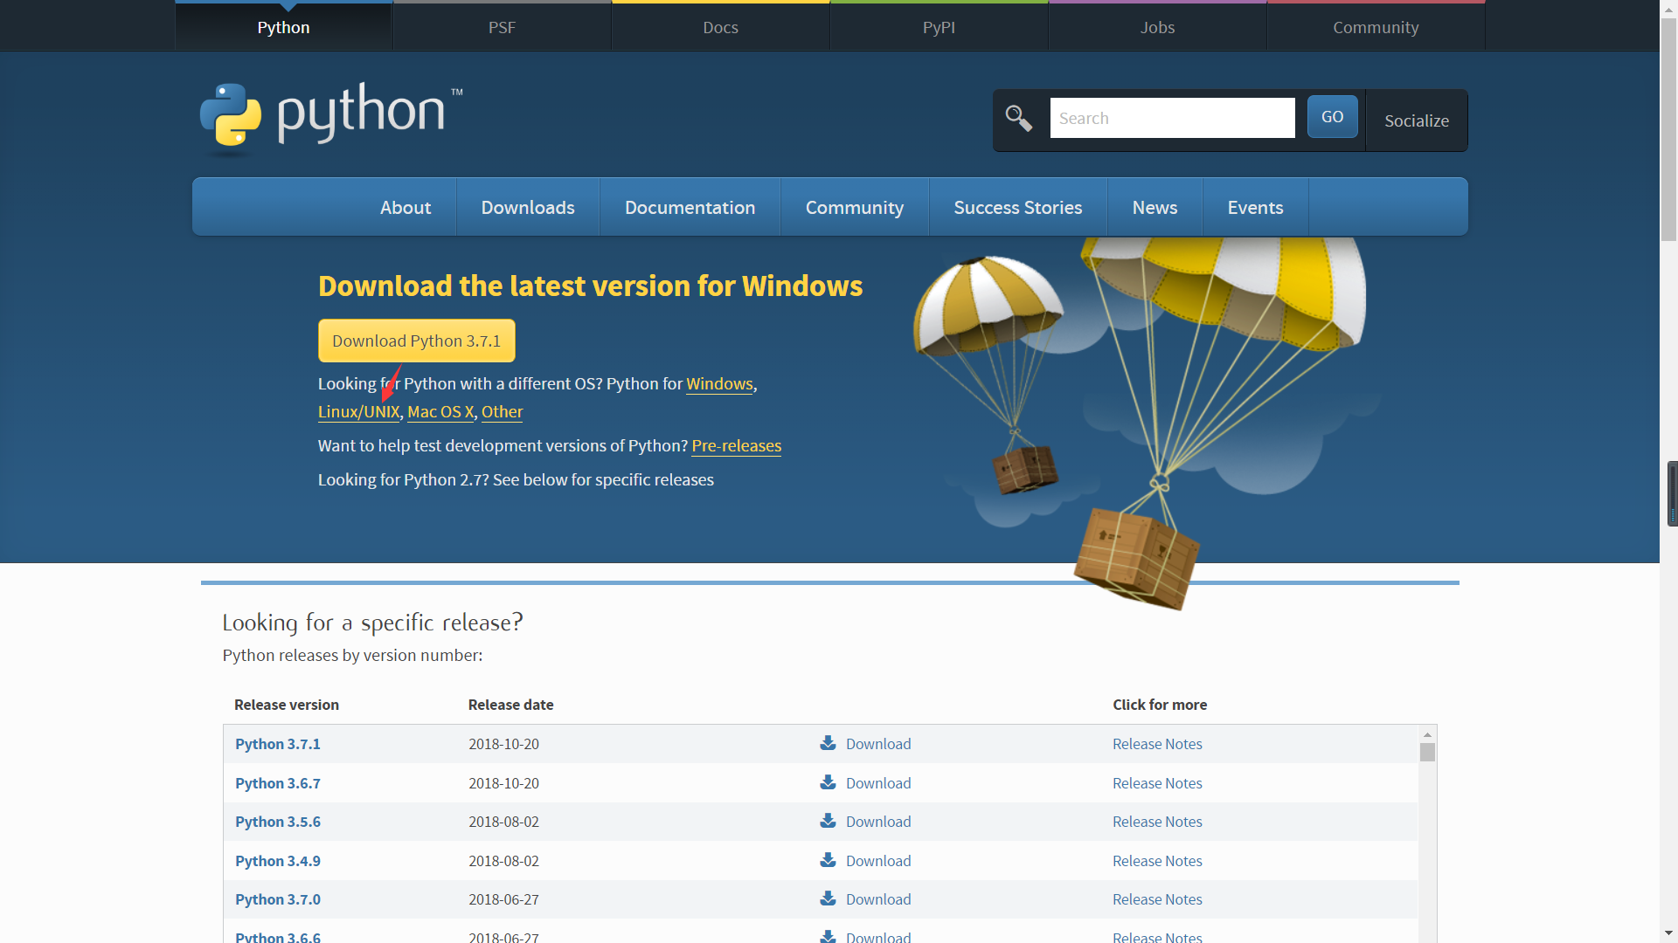Open Release Notes for Python 3.6.7
Viewport: 1678px width, 943px height.
(x=1157, y=783)
